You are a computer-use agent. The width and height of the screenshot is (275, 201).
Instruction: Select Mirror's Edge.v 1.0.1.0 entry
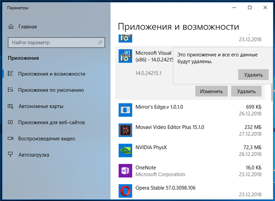pyautogui.click(x=190, y=110)
